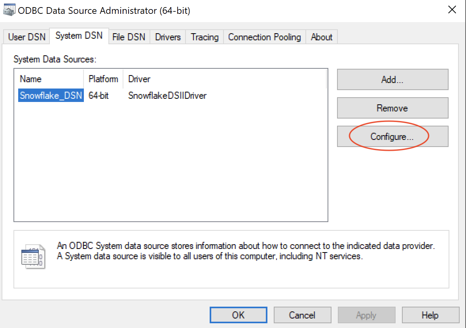Remove the selected data source
Viewport: 466px width, 328px height.
(x=392, y=108)
